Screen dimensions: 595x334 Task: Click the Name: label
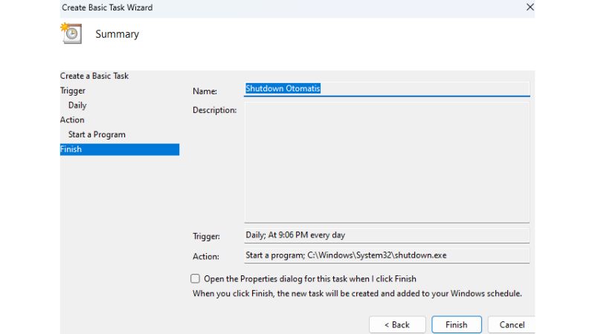click(205, 91)
